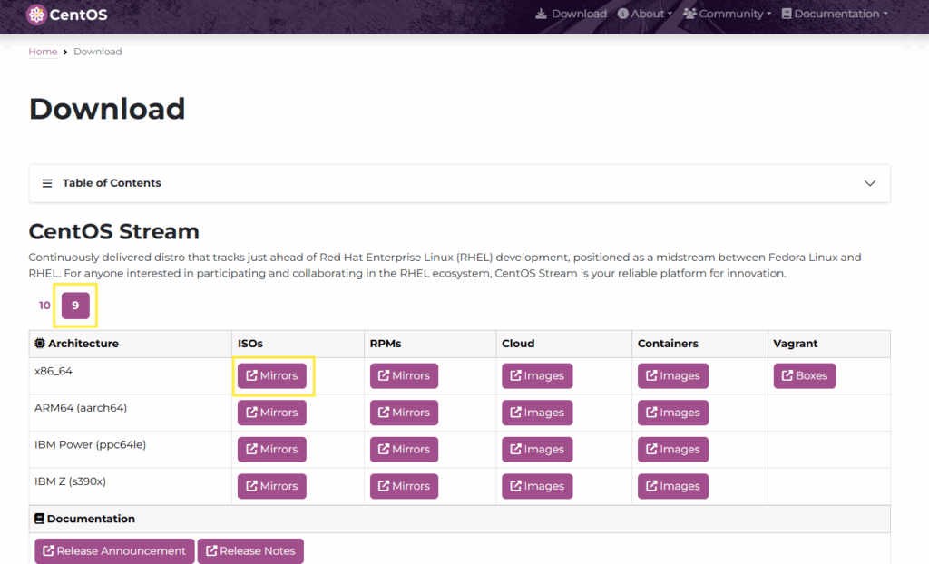The height and width of the screenshot is (564, 929).
Task: Open ARM64 RPMs Mirrors button
Action: click(x=404, y=413)
